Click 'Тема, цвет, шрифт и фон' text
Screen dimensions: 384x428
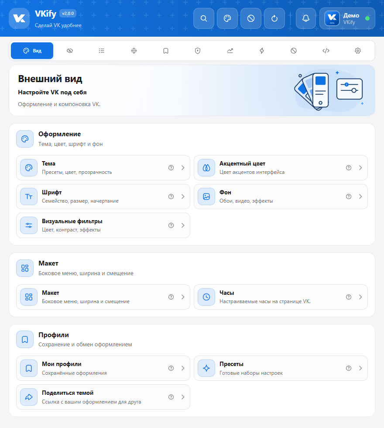71,144
